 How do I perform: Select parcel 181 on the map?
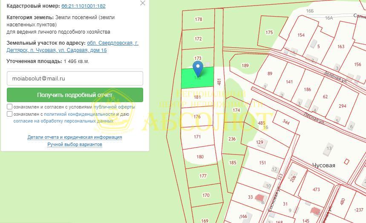click(197, 97)
